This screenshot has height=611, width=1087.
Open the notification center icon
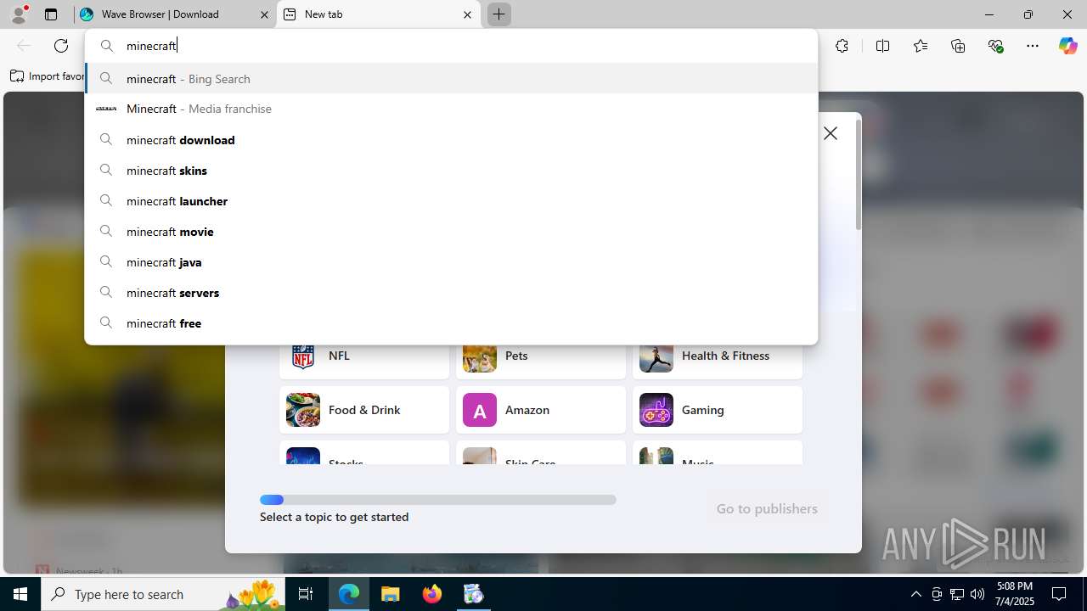click(x=1059, y=594)
